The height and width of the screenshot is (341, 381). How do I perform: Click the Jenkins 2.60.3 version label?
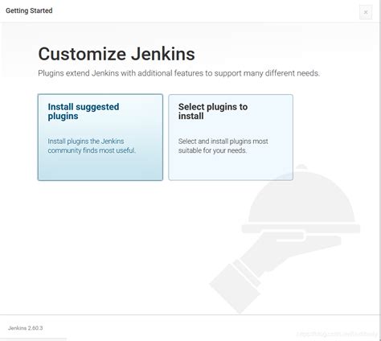coord(25,328)
